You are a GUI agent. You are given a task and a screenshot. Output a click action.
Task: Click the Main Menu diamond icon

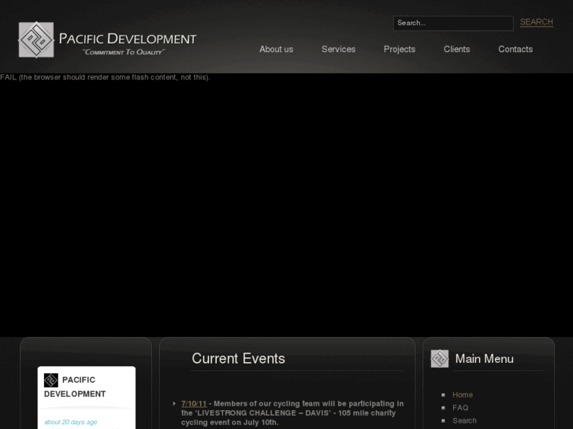[x=439, y=359]
